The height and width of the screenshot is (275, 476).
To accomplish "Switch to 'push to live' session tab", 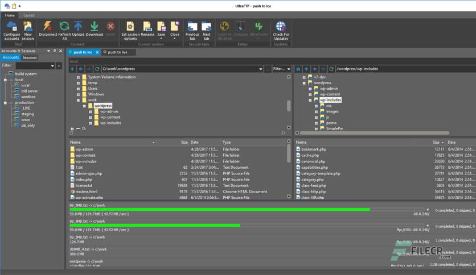I will click(117, 52).
